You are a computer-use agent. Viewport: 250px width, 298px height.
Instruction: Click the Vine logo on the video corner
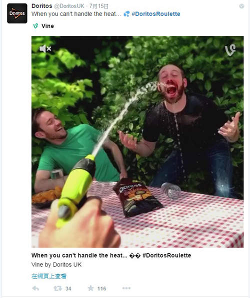pos(230,50)
